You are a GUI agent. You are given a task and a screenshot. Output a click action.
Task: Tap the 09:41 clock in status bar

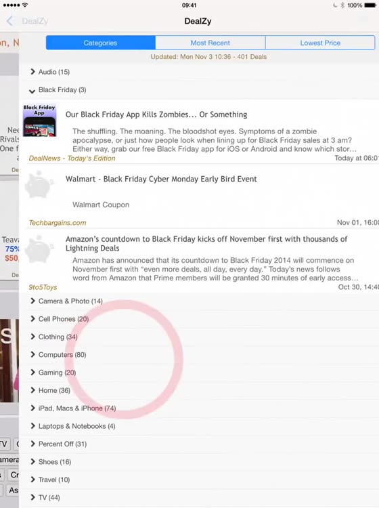tap(189, 5)
